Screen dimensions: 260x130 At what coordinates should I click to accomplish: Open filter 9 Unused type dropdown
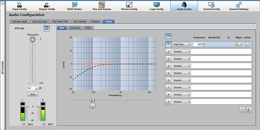[x=182, y=101]
